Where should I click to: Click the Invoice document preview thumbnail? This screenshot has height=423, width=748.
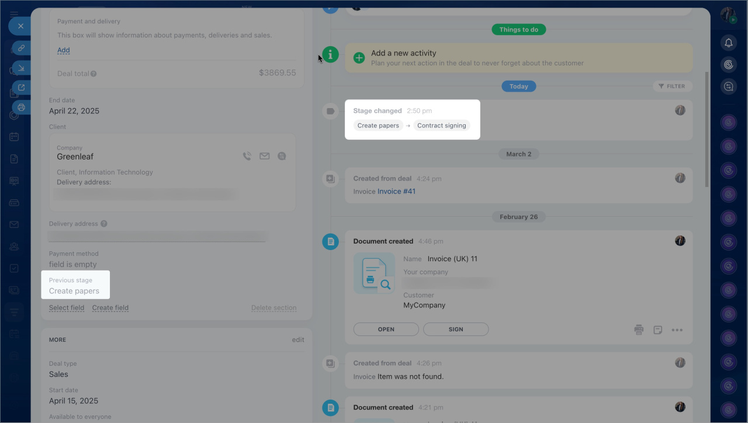coord(374,273)
